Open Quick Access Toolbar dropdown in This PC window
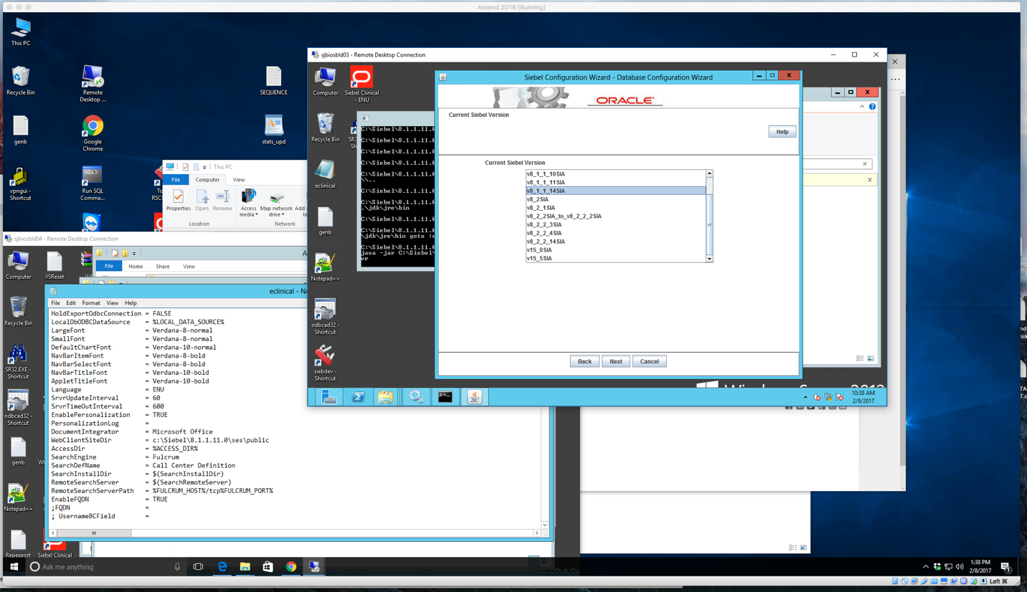The image size is (1027, 592). pyautogui.click(x=204, y=167)
